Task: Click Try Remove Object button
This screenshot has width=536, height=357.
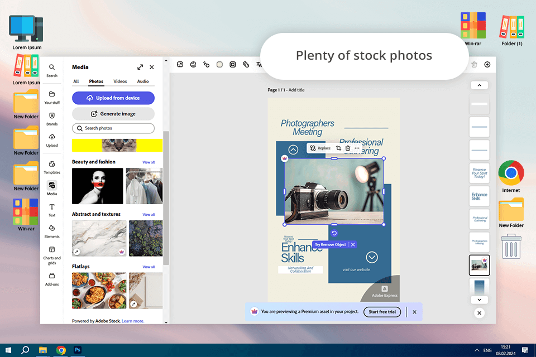Action: coord(330,245)
